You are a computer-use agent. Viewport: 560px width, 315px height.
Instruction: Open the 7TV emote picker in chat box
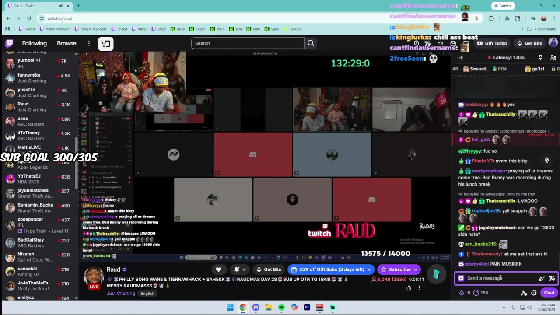[x=552, y=278]
